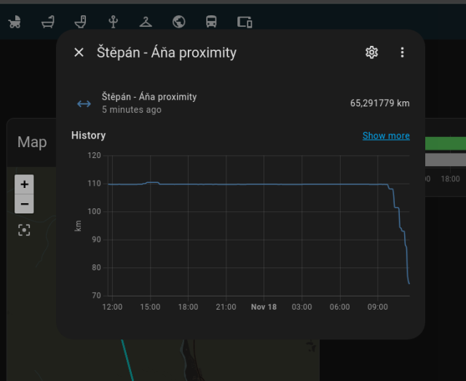Click the Map card heading
466x381 pixels.
[x=32, y=142]
